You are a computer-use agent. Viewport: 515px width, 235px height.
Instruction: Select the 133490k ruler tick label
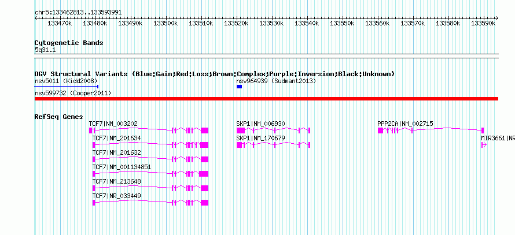pos(130,23)
